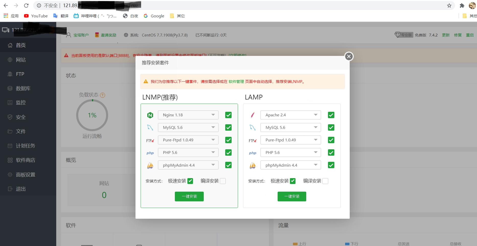Reload the page with the refresh icon

(26, 5)
